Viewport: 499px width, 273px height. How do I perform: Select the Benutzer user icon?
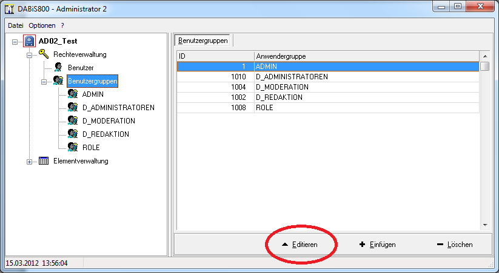pos(58,67)
